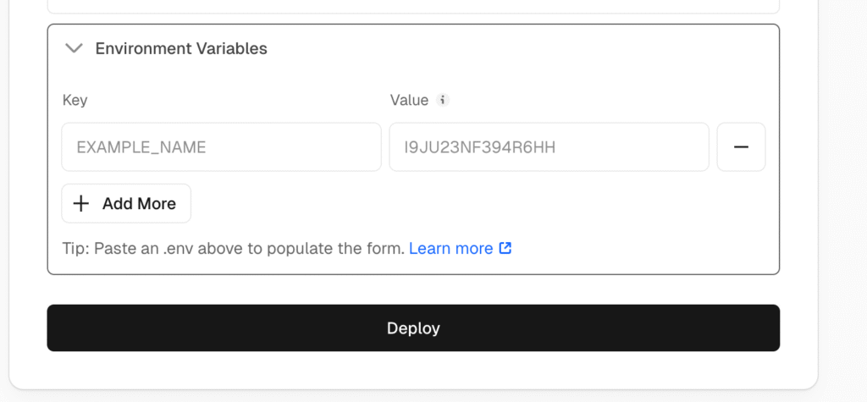The width and height of the screenshot is (867, 402).
Task: Click the Tip text about pasting .env
Action: click(x=234, y=248)
